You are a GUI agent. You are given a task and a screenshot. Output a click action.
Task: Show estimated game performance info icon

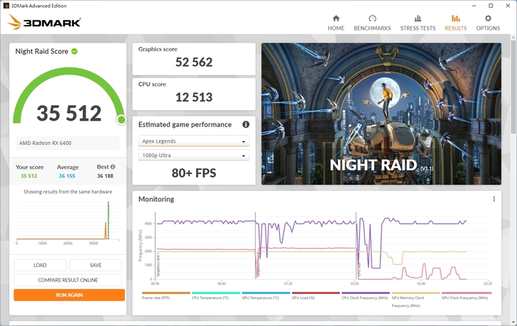[x=246, y=124]
